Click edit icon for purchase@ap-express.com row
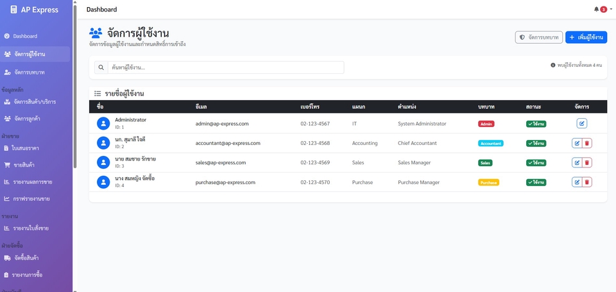 577,182
